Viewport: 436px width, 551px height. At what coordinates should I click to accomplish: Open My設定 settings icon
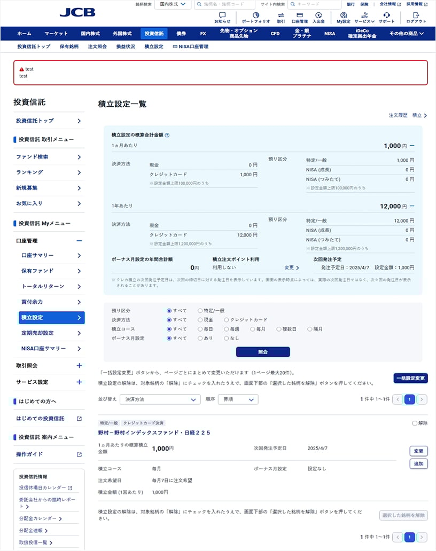click(x=342, y=15)
